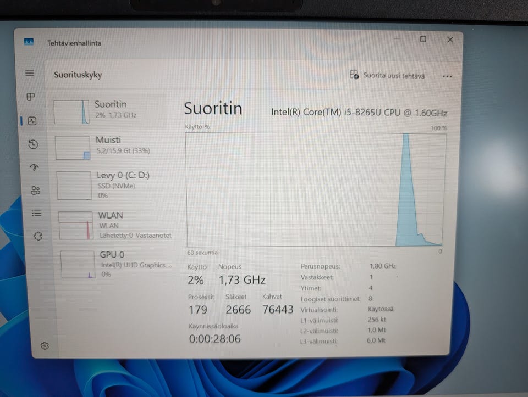This screenshot has height=397, width=528.
Task: Click the Muisti mini graph thumbnail
Action: tap(73, 148)
